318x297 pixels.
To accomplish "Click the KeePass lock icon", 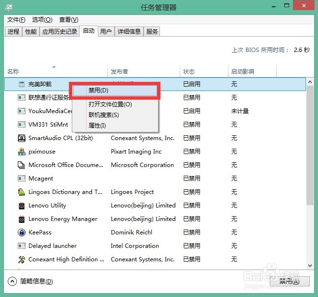I will [22, 232].
